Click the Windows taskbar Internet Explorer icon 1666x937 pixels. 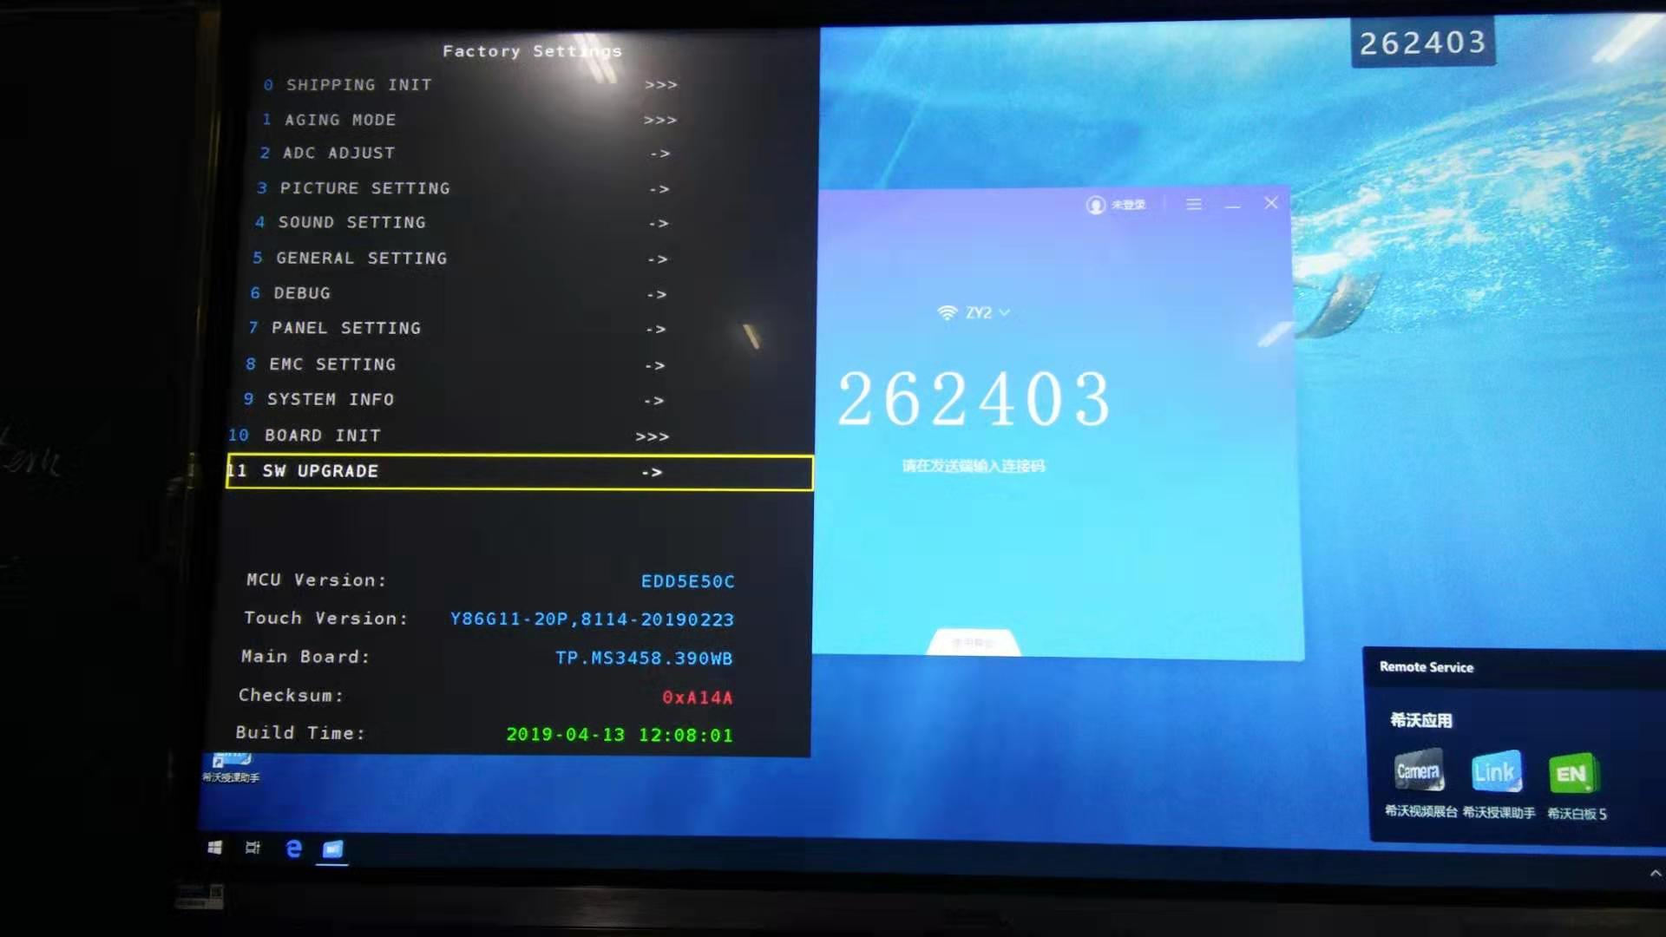point(294,848)
